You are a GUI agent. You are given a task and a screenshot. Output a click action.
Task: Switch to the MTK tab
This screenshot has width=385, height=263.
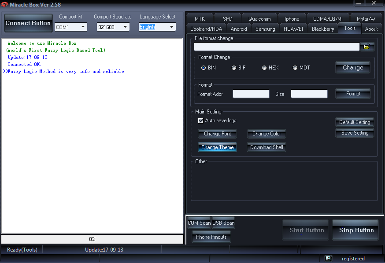point(200,18)
